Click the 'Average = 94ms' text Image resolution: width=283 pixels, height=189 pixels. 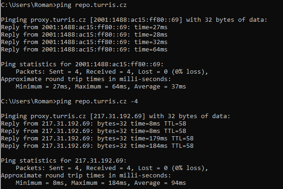pyautogui.click(x=160, y=183)
